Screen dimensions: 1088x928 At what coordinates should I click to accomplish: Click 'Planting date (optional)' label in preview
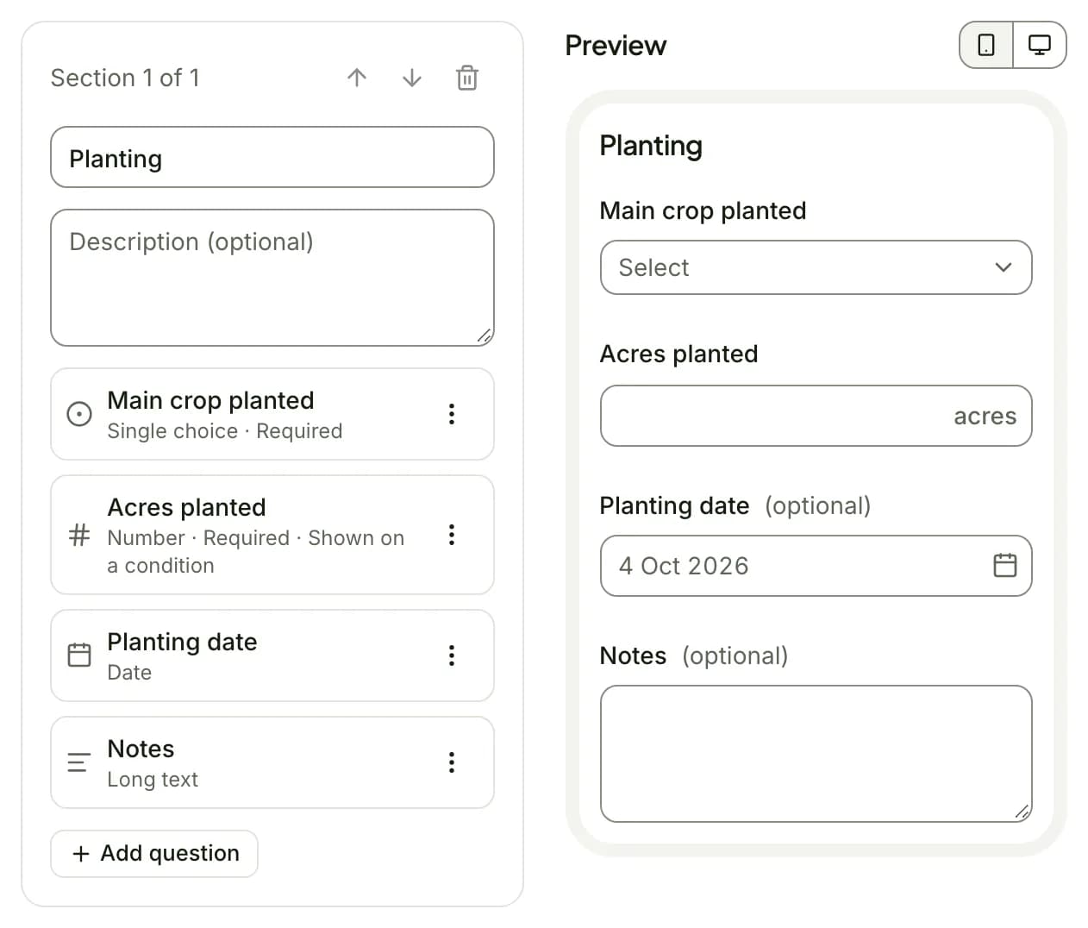(735, 505)
